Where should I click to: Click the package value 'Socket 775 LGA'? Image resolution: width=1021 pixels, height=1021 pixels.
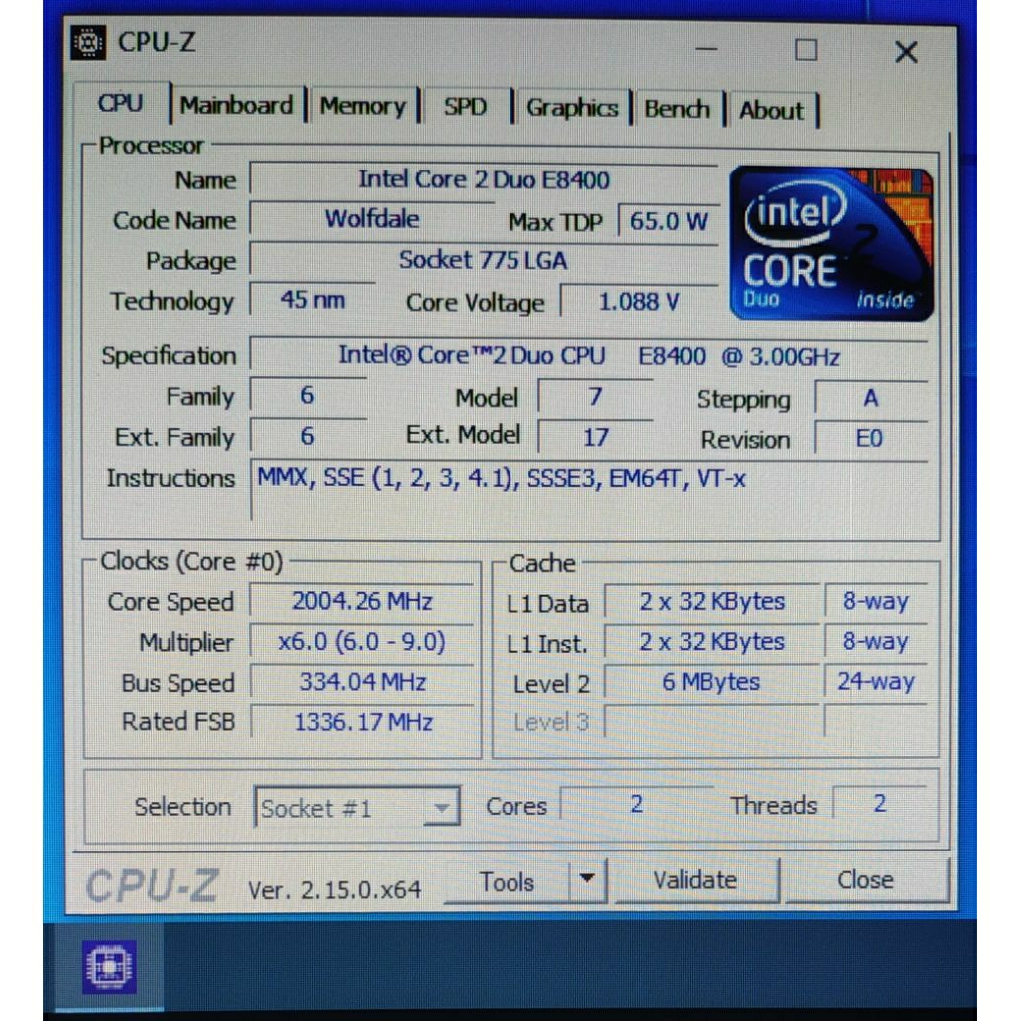tap(484, 260)
